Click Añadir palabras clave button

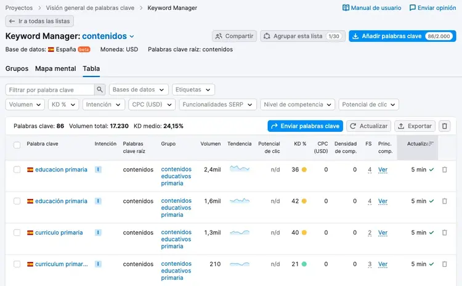402,36
